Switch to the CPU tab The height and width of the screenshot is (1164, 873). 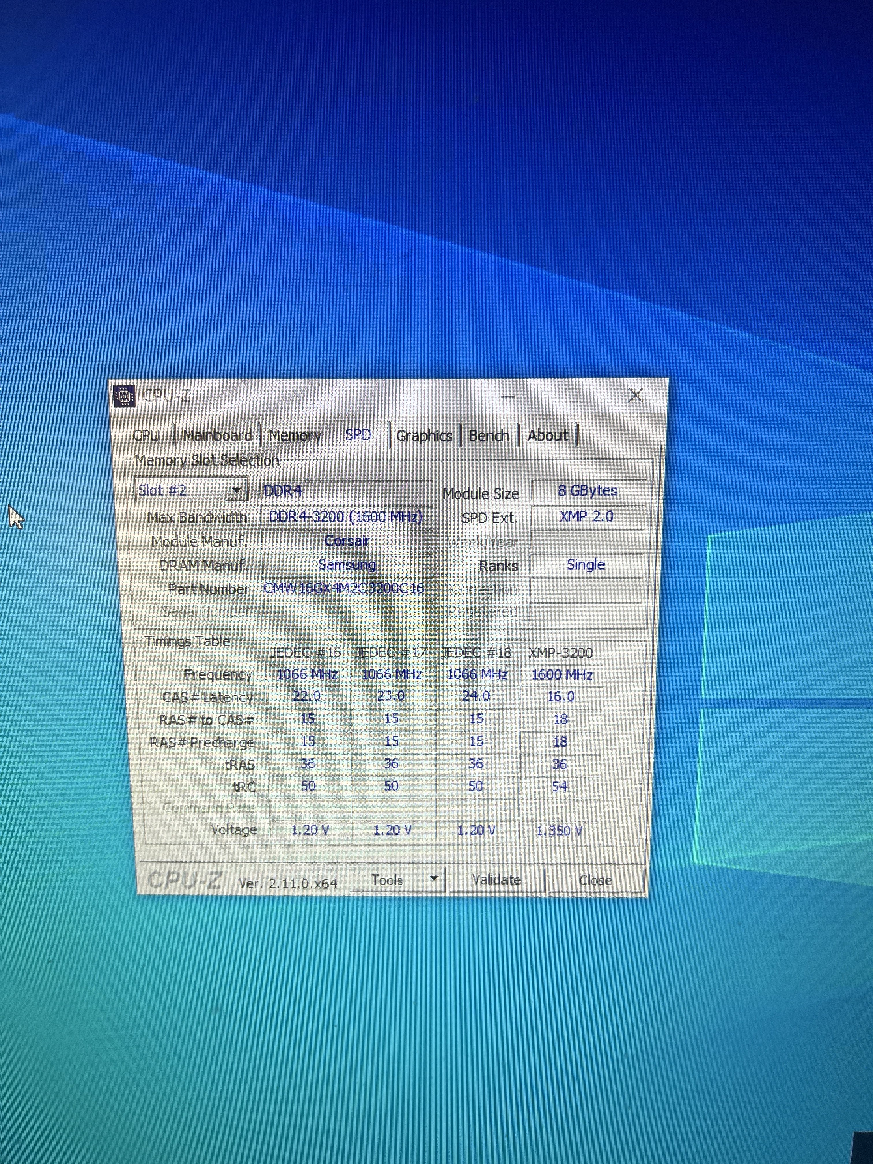coord(146,436)
